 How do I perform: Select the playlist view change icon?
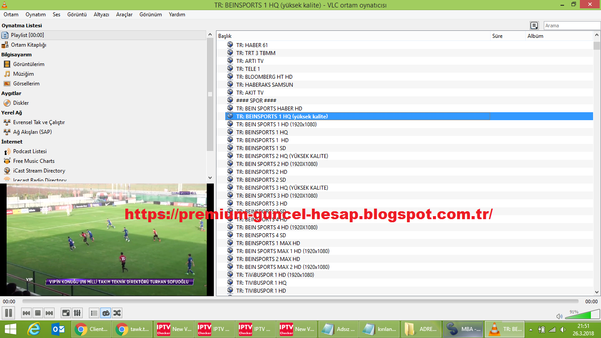(94, 313)
